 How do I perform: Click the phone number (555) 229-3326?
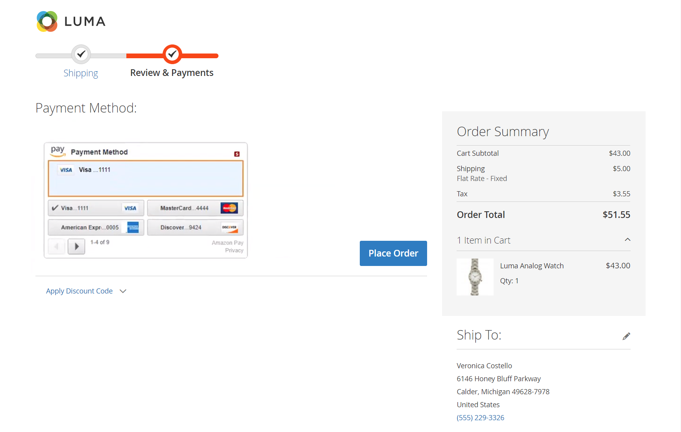click(x=480, y=417)
